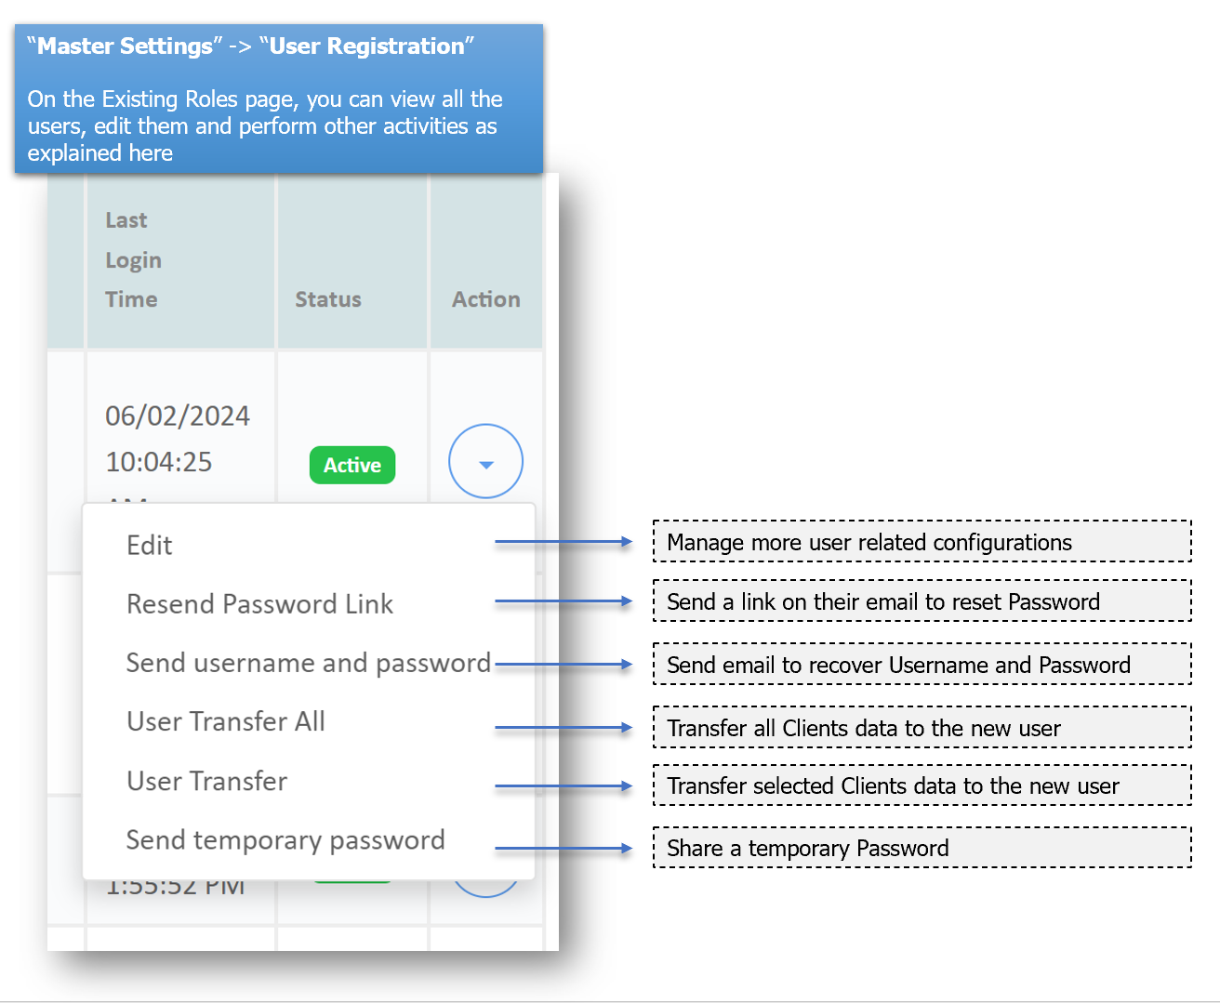1220x1003 pixels.
Task: Choose Edit from the action menu
Action: click(150, 546)
